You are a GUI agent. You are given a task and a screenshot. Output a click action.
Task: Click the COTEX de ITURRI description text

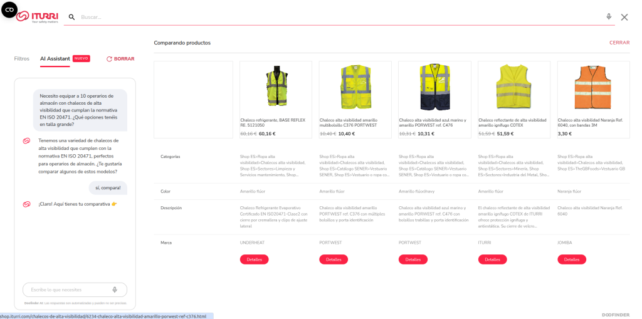(514, 217)
